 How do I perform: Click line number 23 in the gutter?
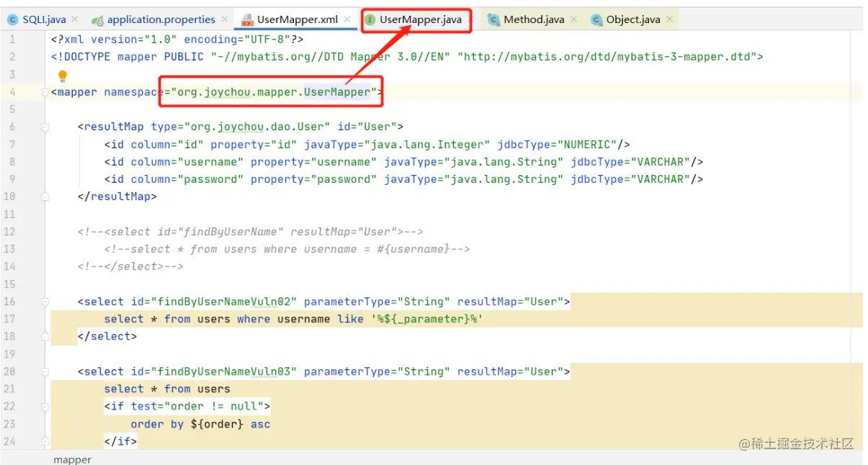9,424
